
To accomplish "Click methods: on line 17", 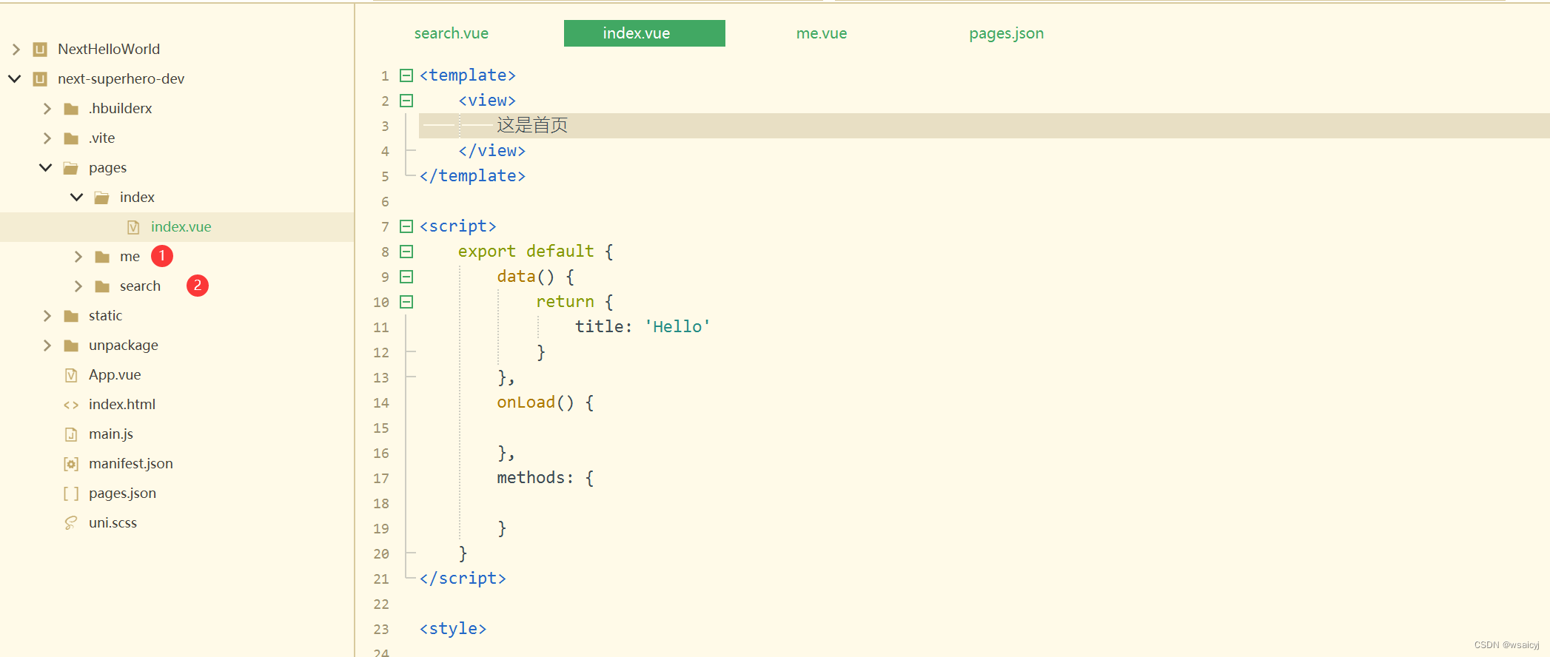I will click(535, 478).
